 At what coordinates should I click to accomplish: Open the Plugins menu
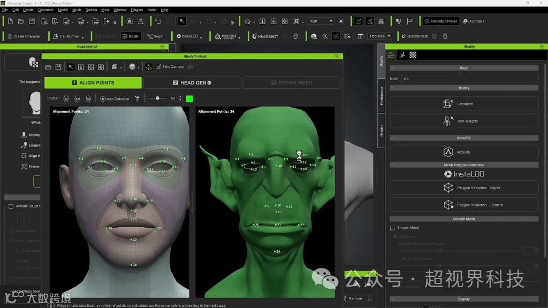click(136, 10)
